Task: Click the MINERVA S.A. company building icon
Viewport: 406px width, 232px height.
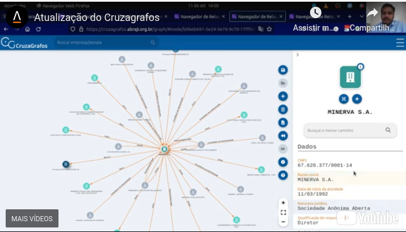Action: pyautogui.click(x=350, y=77)
